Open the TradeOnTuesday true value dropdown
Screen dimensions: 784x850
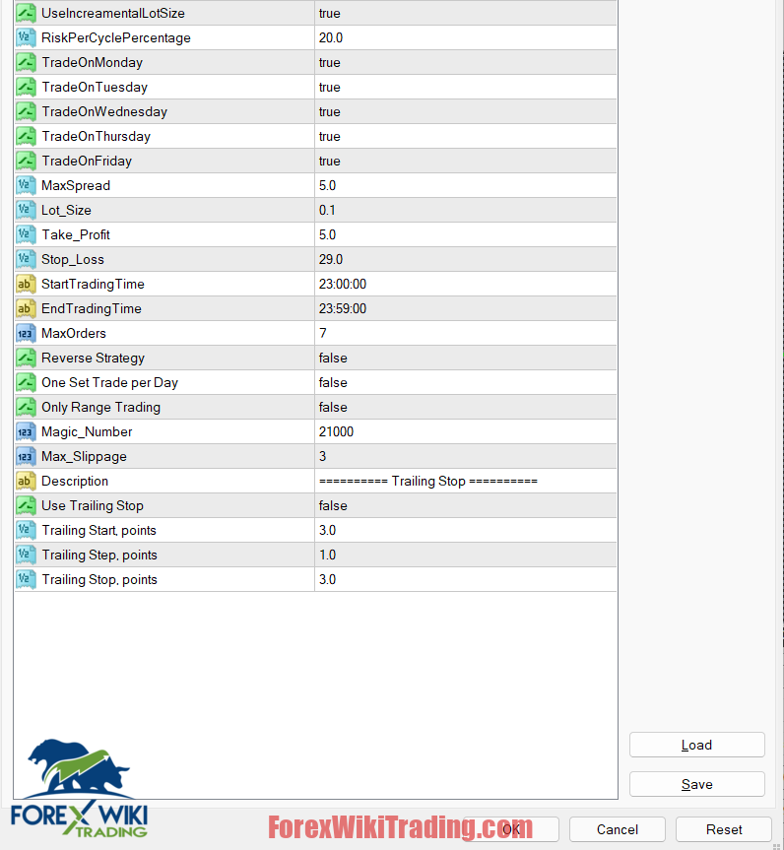coord(465,87)
